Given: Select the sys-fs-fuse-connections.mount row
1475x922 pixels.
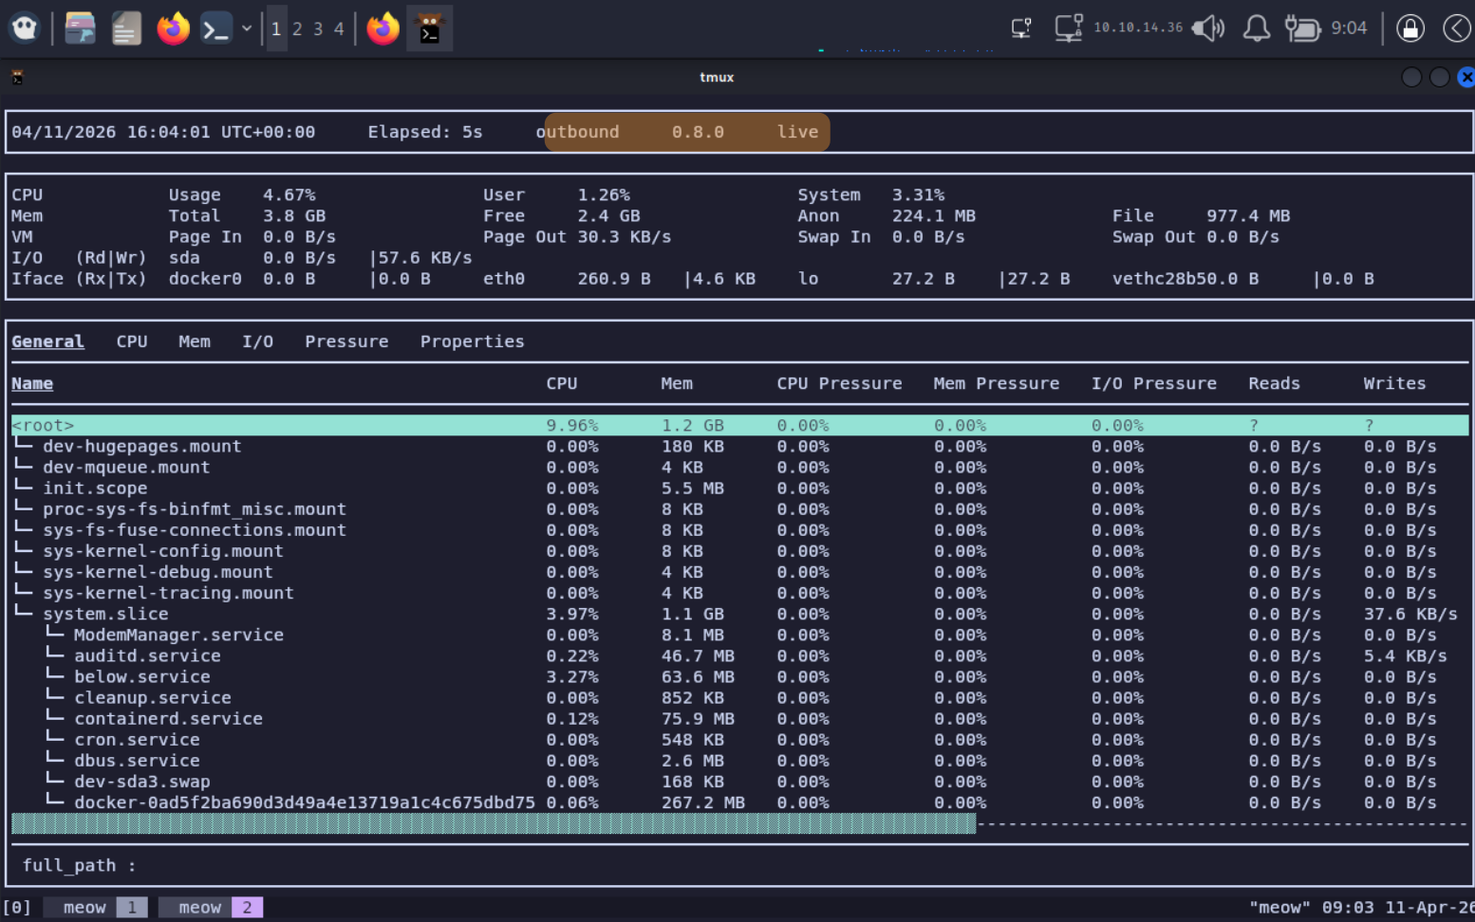Looking at the screenshot, I should pos(739,529).
